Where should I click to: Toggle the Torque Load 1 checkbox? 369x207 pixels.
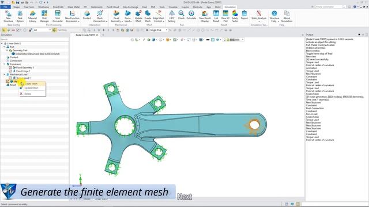click(x=10, y=78)
